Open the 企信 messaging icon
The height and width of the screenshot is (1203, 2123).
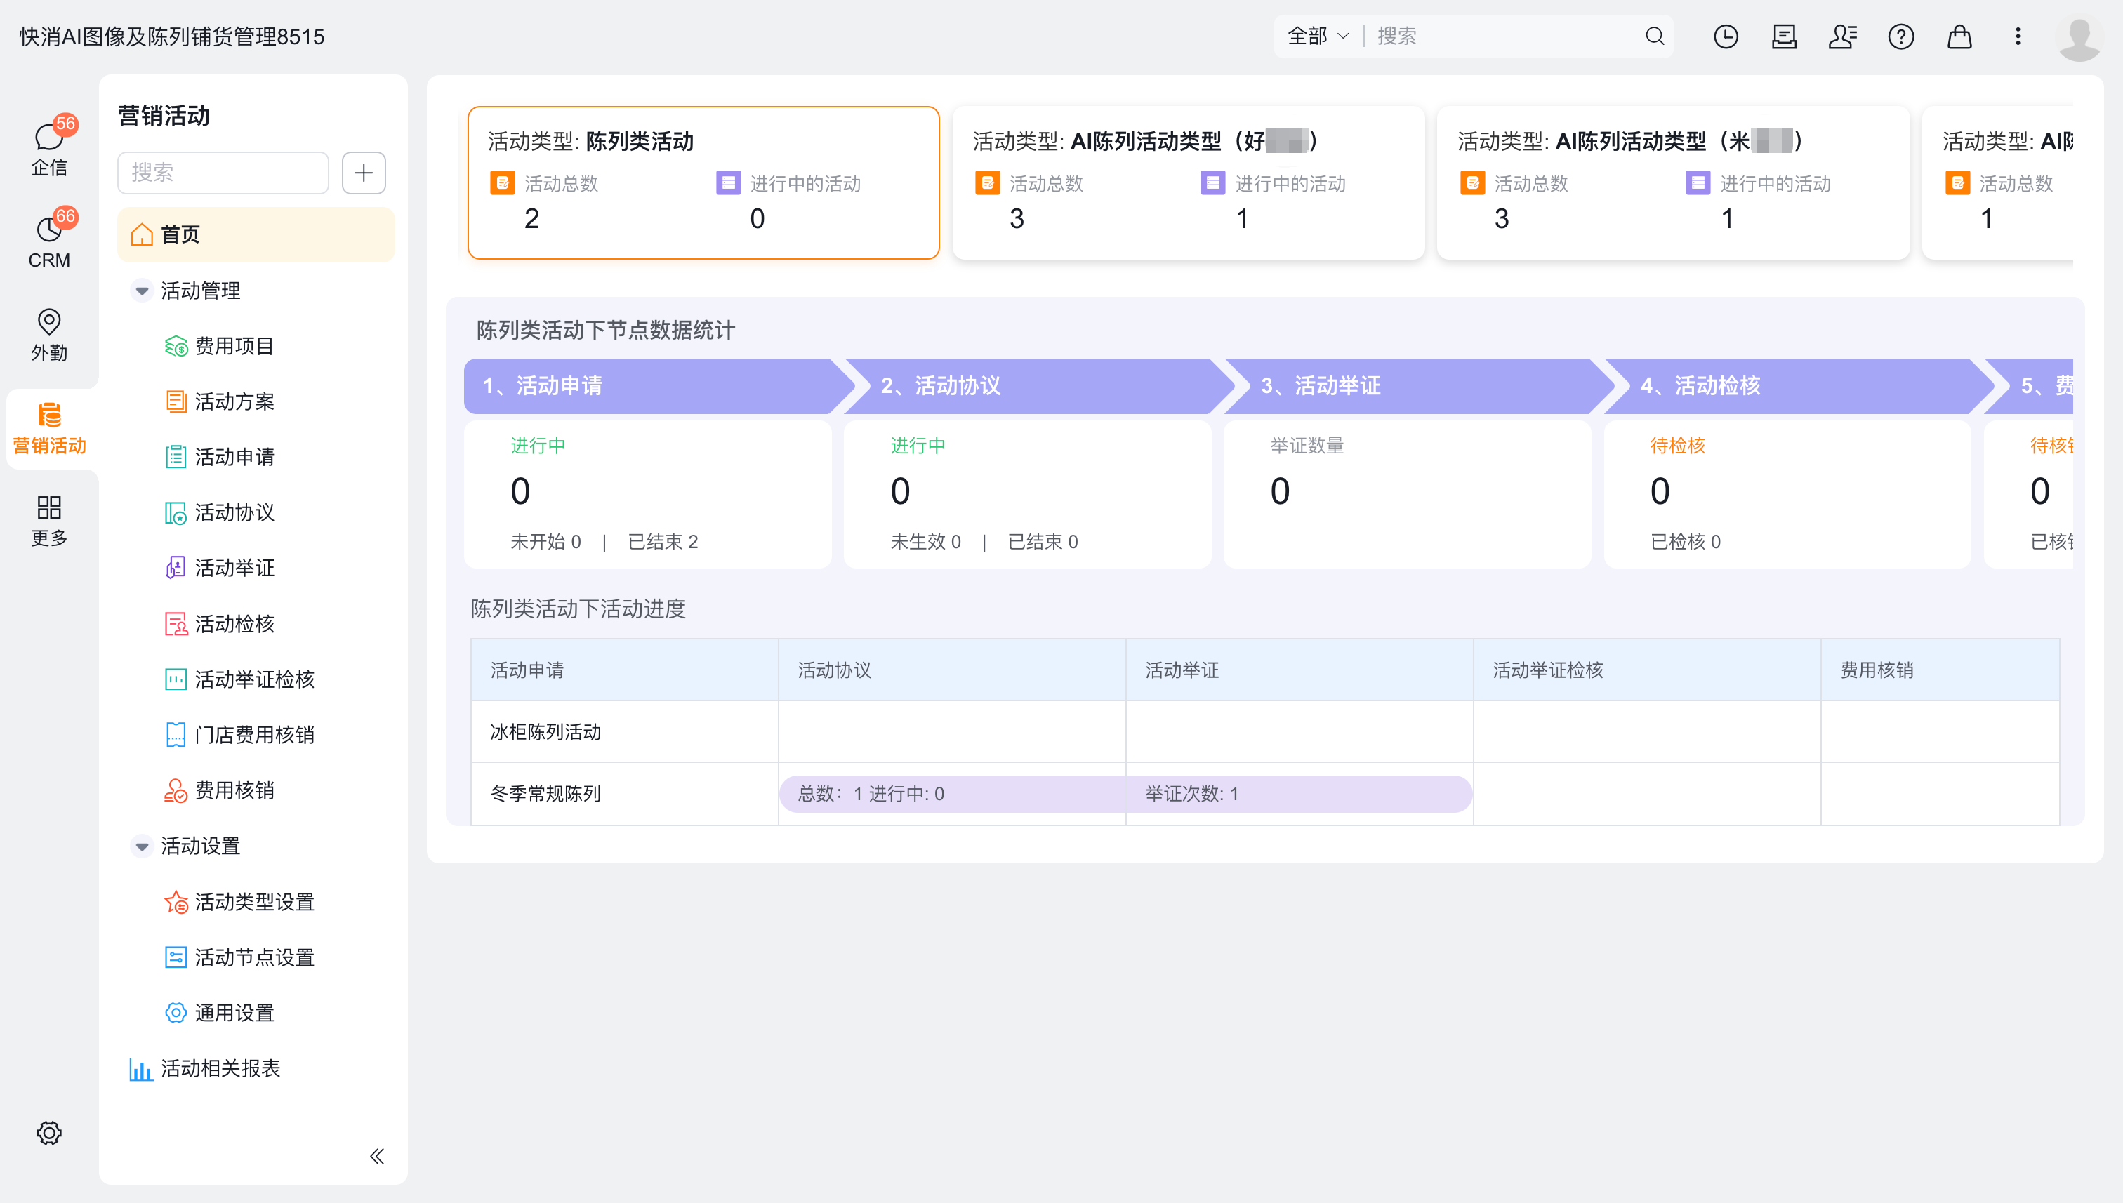pyautogui.click(x=48, y=149)
